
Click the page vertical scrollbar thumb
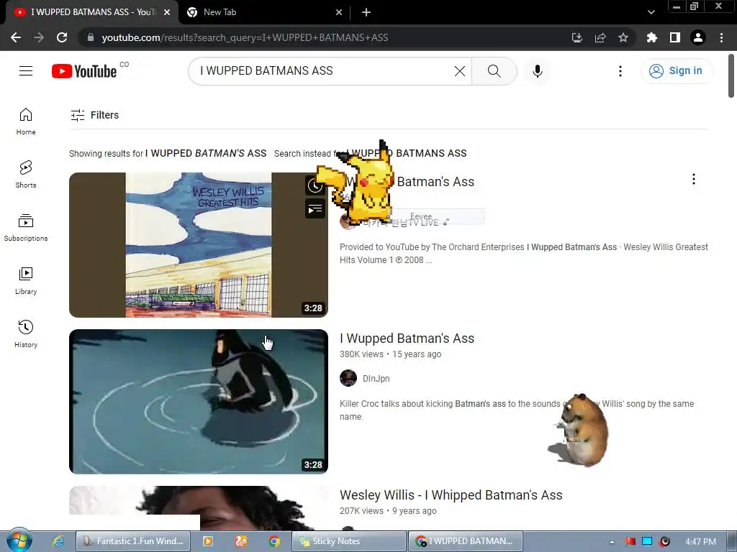[731, 76]
